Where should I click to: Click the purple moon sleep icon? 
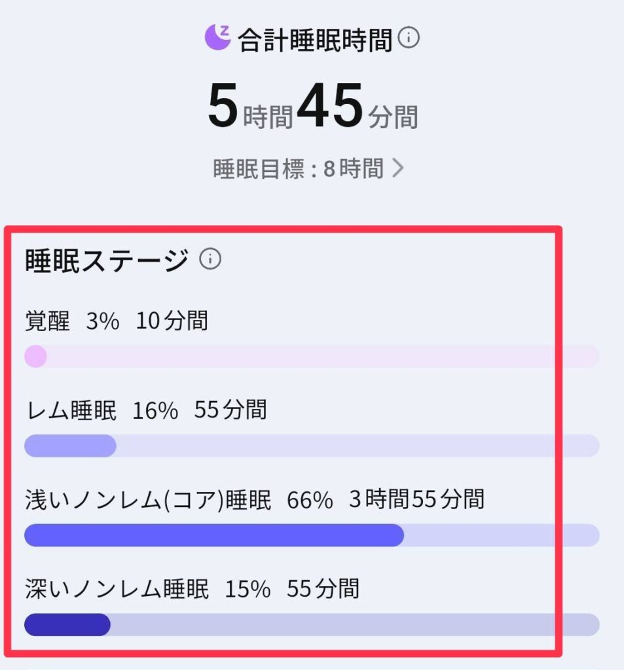[218, 38]
